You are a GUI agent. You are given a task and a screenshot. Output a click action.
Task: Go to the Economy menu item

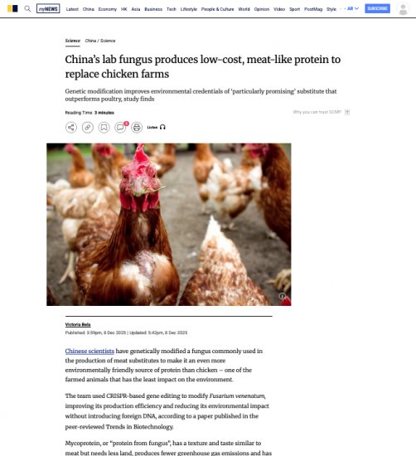[x=107, y=9]
